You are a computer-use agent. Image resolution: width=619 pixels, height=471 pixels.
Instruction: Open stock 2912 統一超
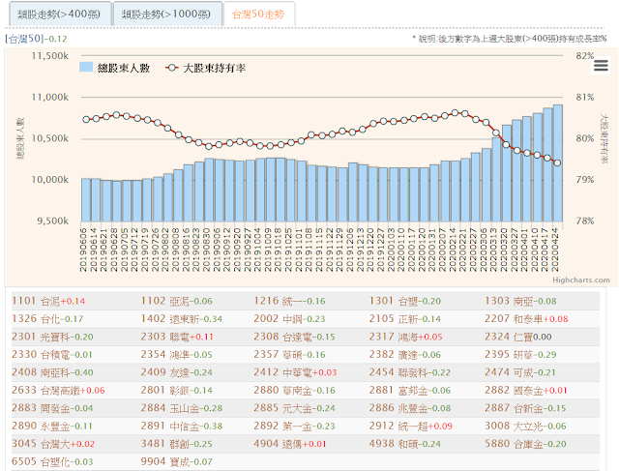click(398, 426)
